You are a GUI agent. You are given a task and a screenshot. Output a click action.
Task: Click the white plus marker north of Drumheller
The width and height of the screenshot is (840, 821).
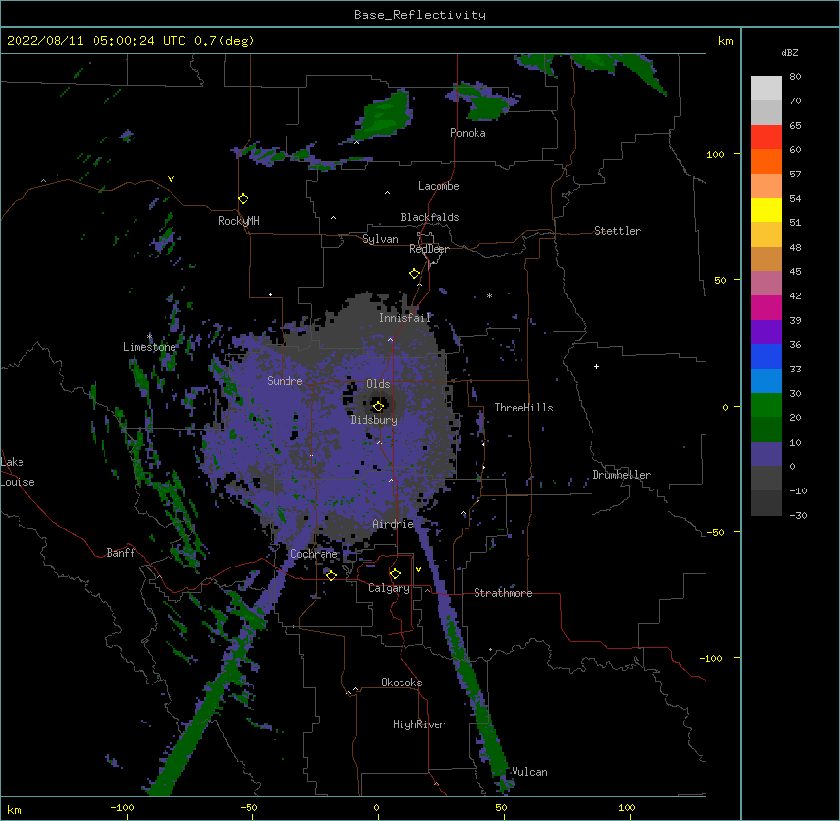(x=596, y=366)
